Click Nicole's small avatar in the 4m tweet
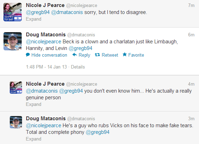The width and height of the screenshot is (199, 144). point(16,87)
